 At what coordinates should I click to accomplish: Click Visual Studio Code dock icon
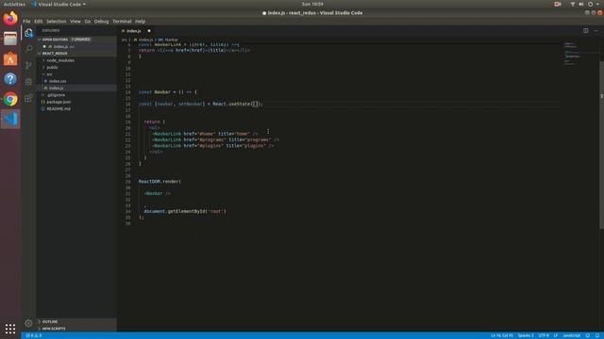(10, 120)
